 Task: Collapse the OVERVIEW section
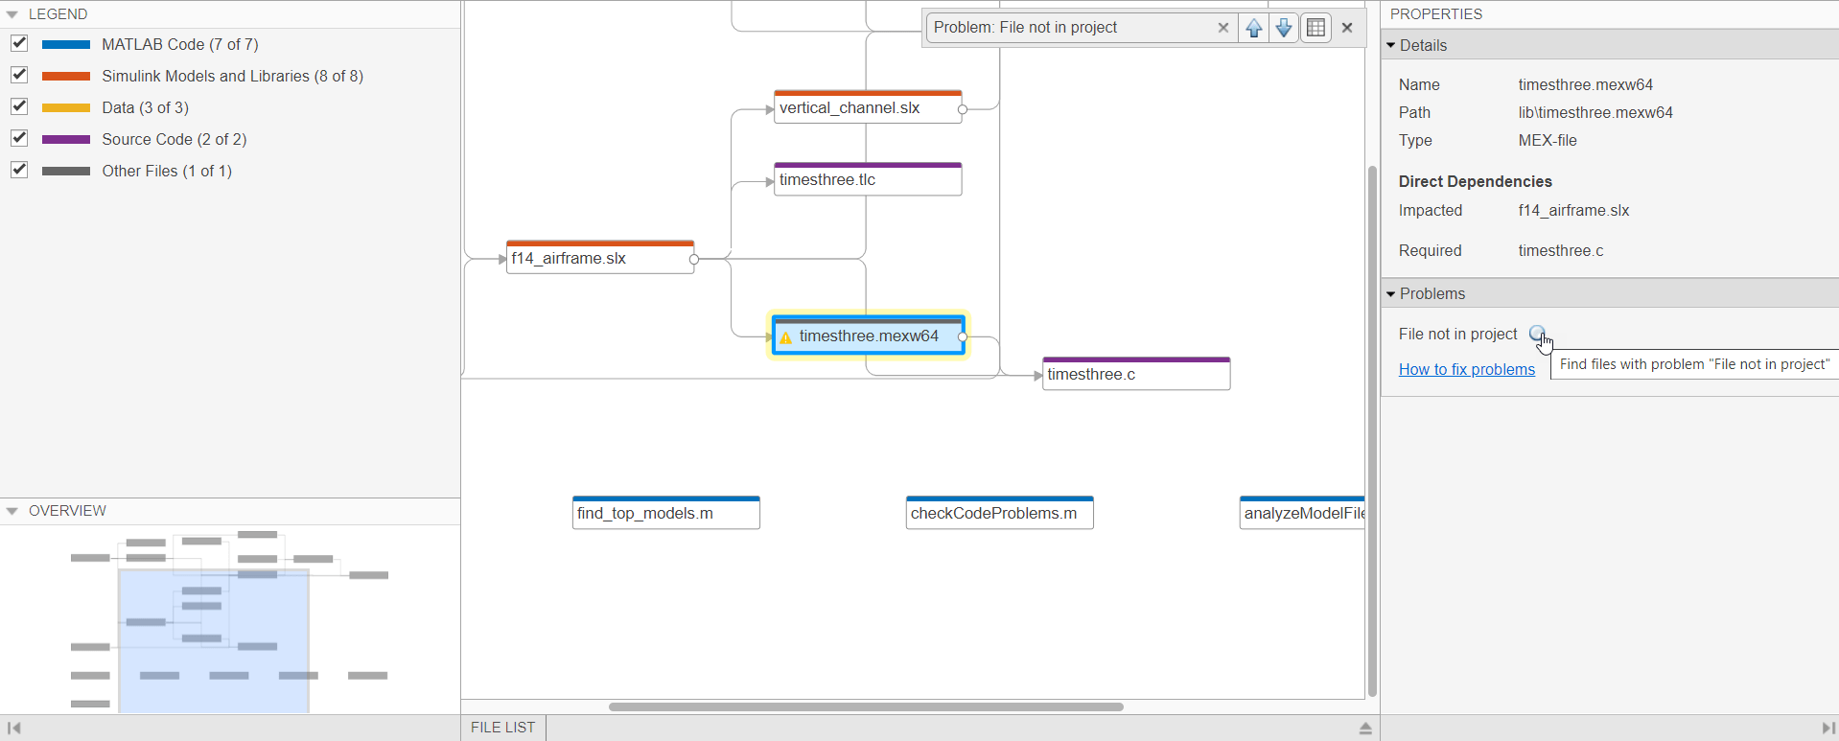[x=12, y=511]
